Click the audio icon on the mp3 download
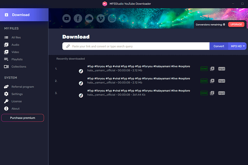Viewport: 248px width, 165px height. click(x=212, y=93)
